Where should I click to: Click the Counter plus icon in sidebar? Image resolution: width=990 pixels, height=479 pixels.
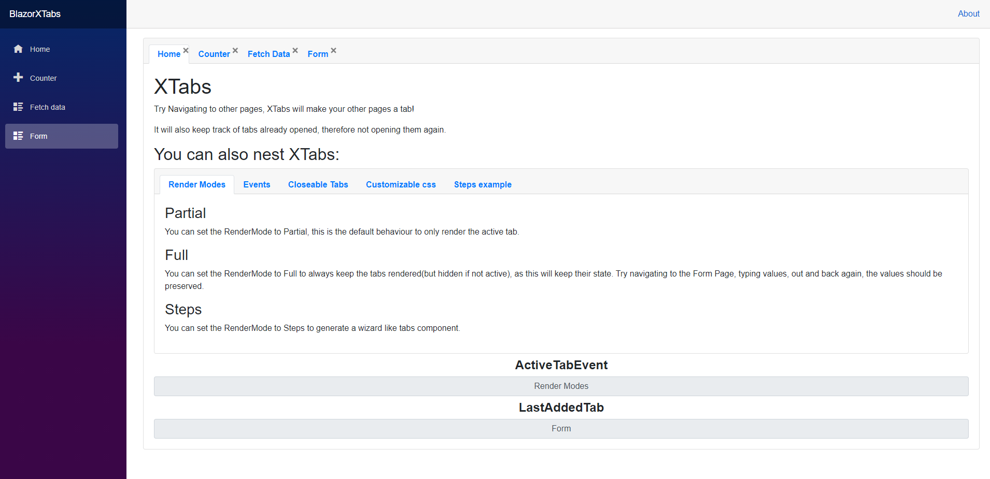coord(18,78)
